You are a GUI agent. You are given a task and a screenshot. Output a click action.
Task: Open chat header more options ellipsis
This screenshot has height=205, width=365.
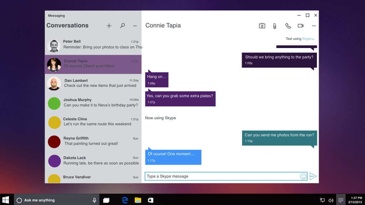coord(314,26)
